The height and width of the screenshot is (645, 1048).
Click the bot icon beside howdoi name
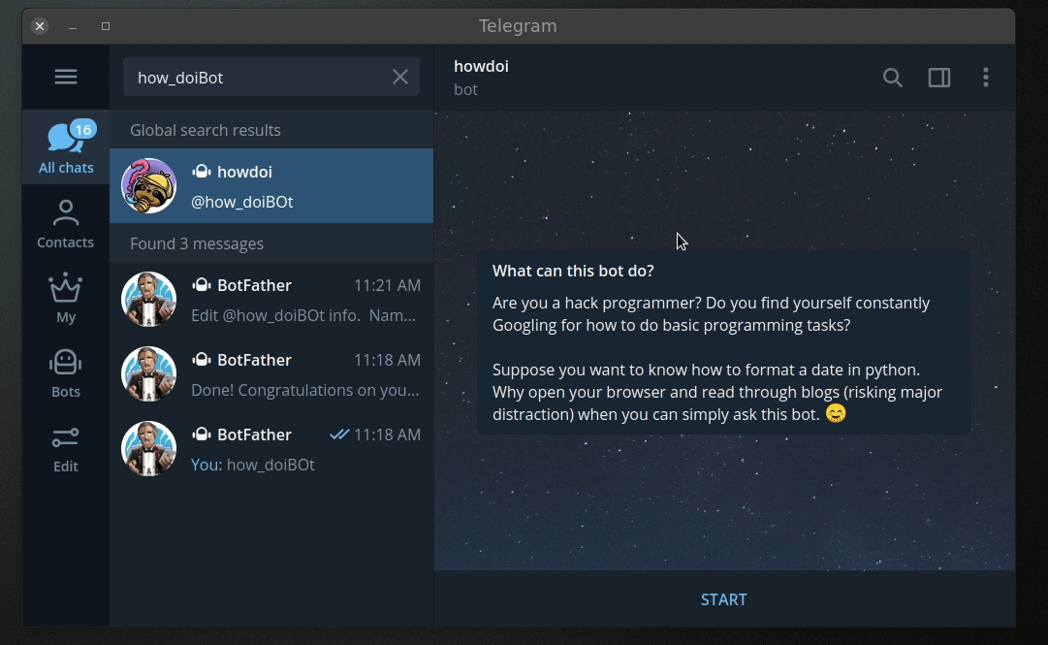pos(202,172)
